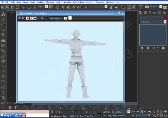Click the Align tool icon

tap(117, 7)
